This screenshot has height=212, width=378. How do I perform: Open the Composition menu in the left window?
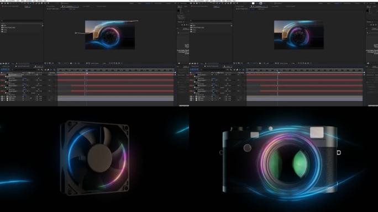[x=11, y=1]
